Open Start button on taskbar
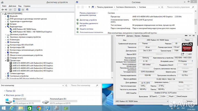 click(4, 108)
